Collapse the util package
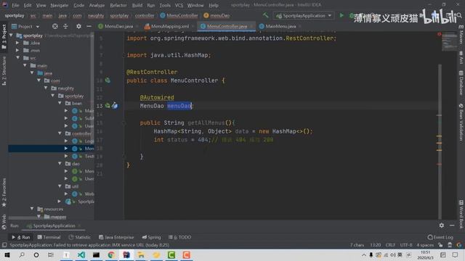The image size is (465, 261). click(60, 186)
